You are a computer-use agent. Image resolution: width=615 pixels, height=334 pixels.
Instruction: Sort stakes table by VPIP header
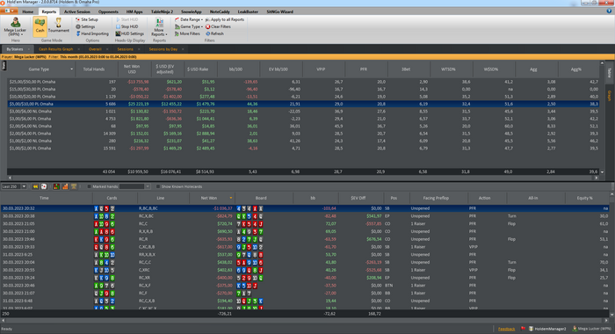pos(321,69)
